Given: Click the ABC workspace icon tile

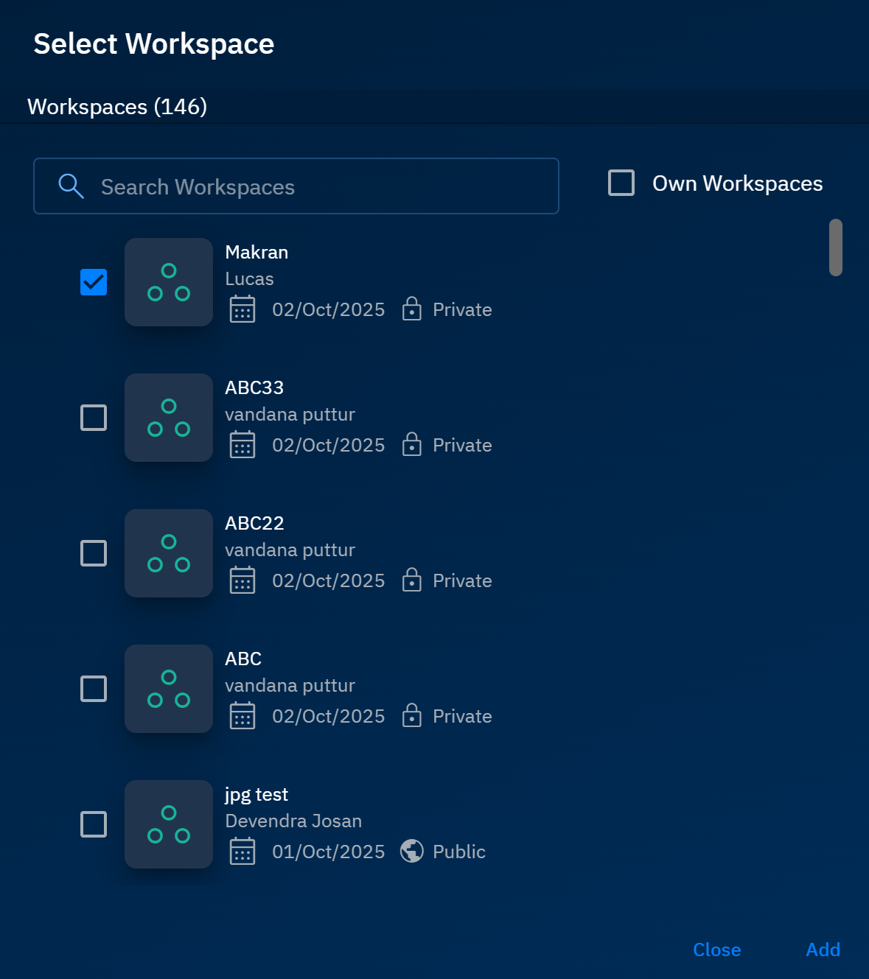Looking at the screenshot, I should coord(169,689).
